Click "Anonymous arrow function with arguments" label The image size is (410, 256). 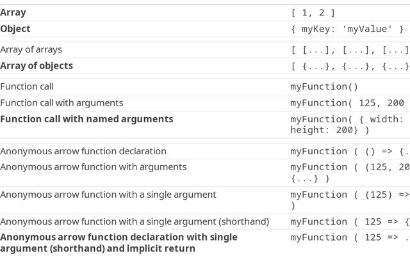94,167
